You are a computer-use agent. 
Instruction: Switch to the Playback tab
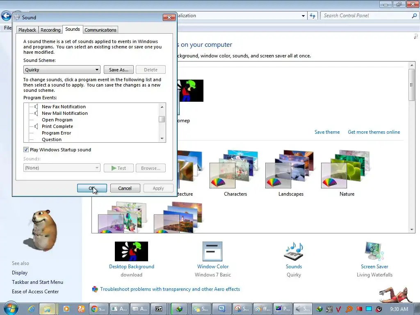[x=27, y=30]
